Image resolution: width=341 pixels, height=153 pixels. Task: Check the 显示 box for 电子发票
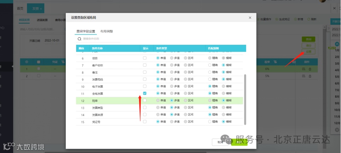(145, 86)
